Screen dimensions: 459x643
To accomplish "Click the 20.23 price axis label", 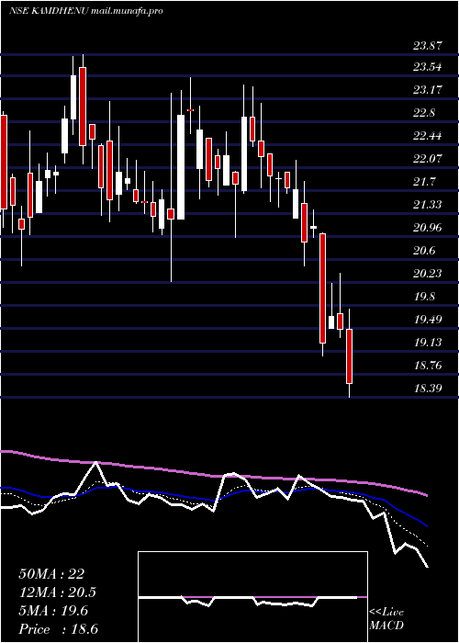I will tap(428, 274).
